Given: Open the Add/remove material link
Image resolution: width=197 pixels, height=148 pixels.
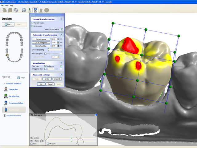Looking at the screenshot, I should [14, 116].
